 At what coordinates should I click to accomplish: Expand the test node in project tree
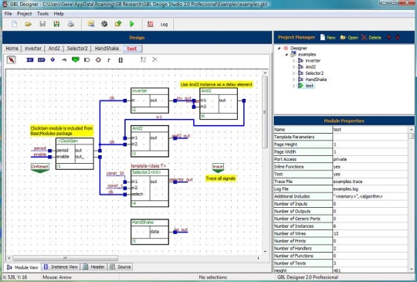pos(294,86)
